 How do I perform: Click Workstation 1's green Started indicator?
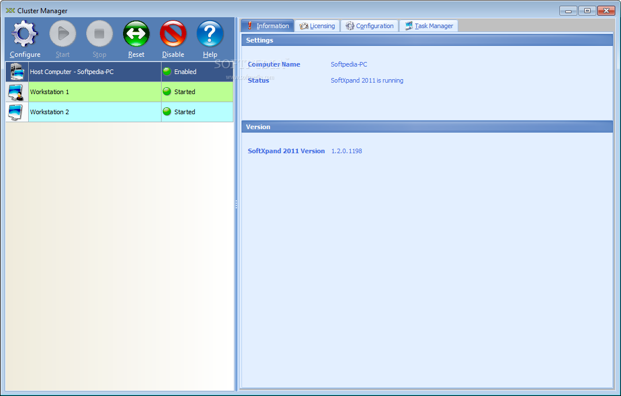click(x=167, y=92)
